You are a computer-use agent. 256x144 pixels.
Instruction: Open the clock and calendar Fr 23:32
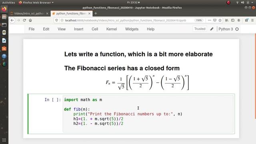coord(133,2)
